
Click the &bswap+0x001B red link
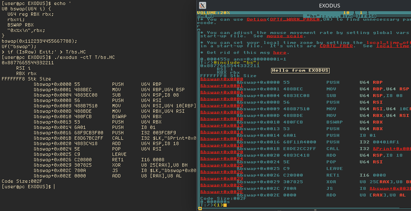222,145
